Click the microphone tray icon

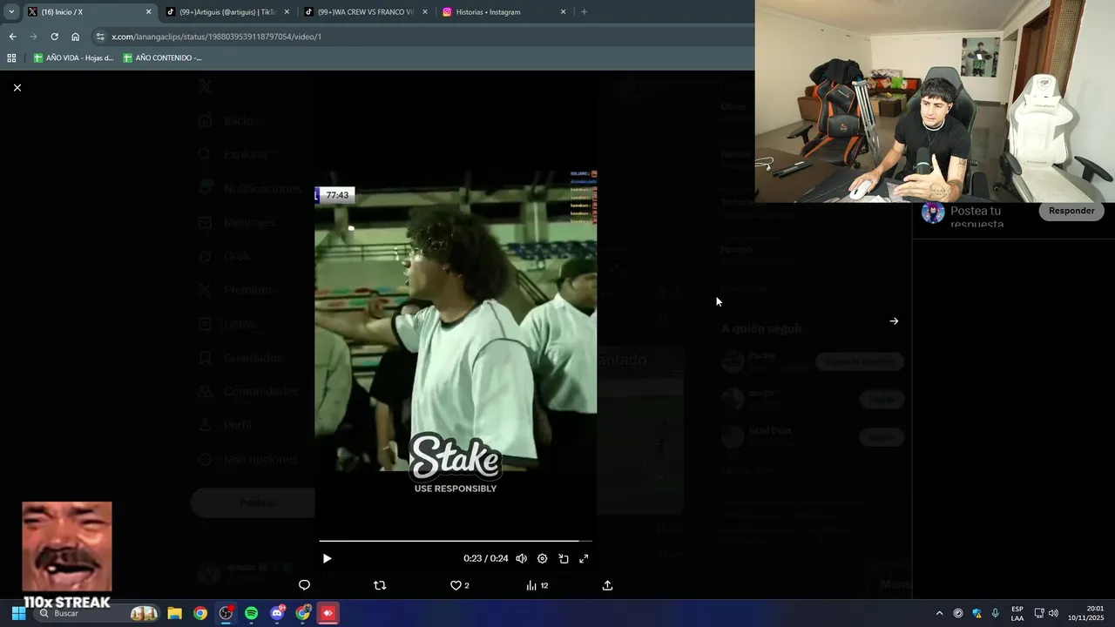(995, 613)
